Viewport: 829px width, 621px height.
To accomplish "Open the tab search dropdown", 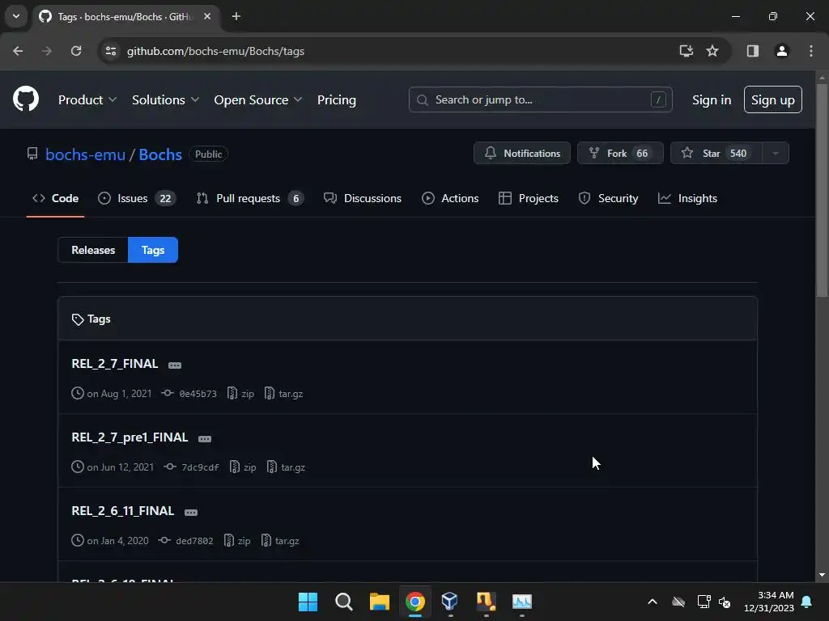I will pyautogui.click(x=16, y=16).
